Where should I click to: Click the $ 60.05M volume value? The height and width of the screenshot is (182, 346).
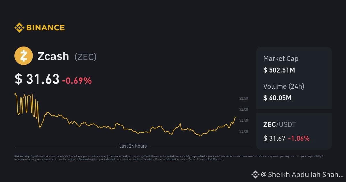[277, 98]
